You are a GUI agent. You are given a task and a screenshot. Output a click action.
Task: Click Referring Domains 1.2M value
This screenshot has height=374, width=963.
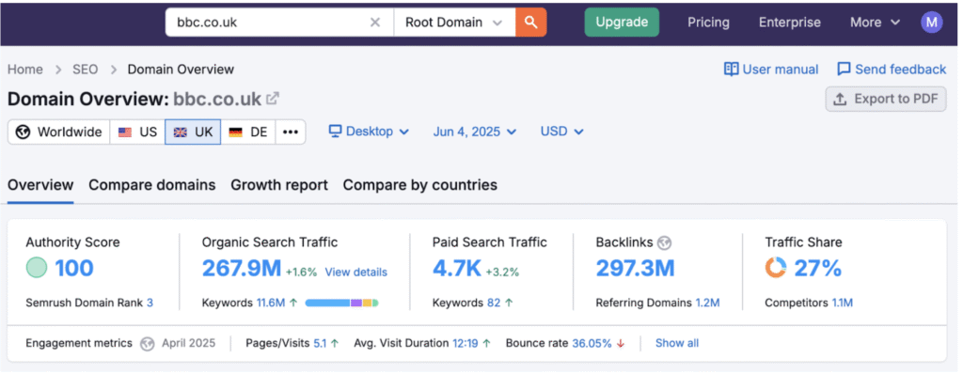click(707, 303)
